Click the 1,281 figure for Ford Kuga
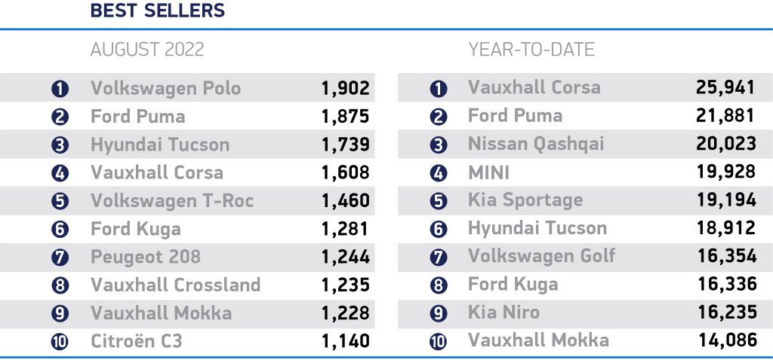Image resolution: width=773 pixels, height=360 pixels. click(x=345, y=228)
